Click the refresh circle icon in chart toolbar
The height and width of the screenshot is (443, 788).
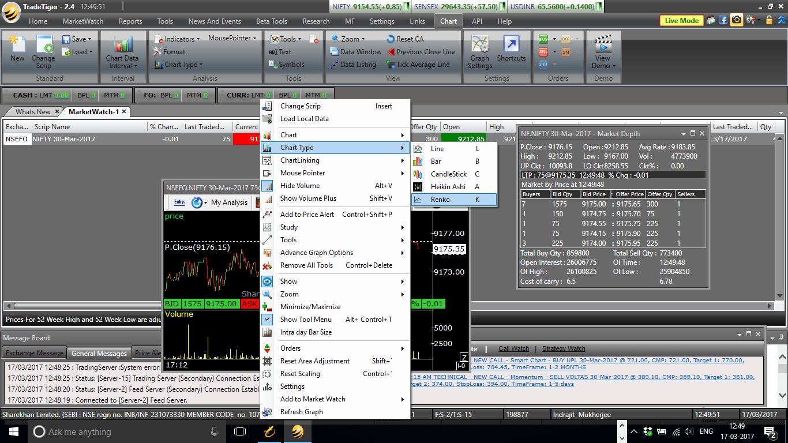click(x=197, y=202)
